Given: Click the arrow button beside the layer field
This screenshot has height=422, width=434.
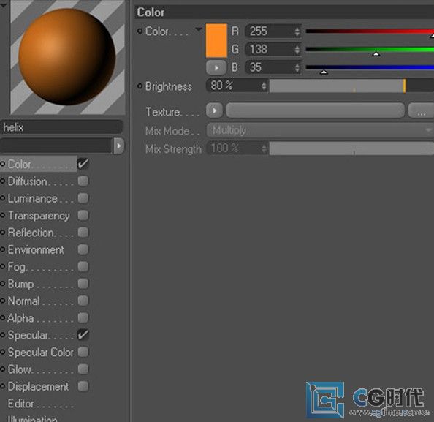Looking at the screenshot, I should pyautogui.click(x=119, y=146).
